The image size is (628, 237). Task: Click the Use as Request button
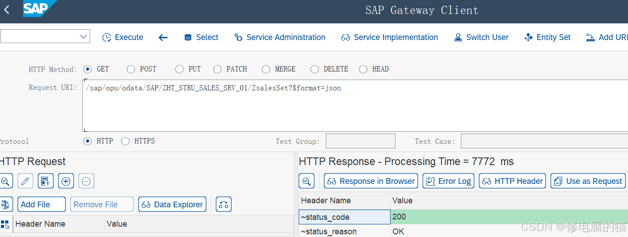point(588,181)
